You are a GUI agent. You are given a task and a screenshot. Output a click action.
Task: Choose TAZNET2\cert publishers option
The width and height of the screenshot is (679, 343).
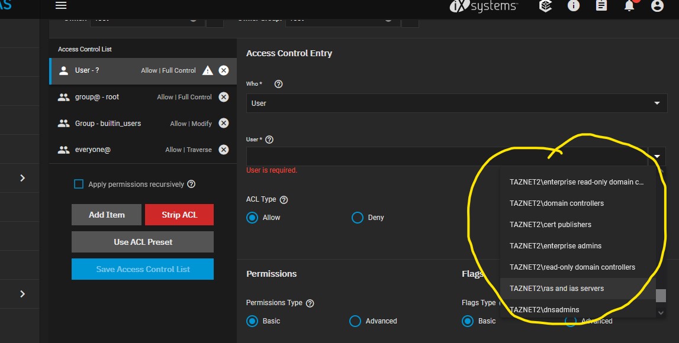click(578, 225)
